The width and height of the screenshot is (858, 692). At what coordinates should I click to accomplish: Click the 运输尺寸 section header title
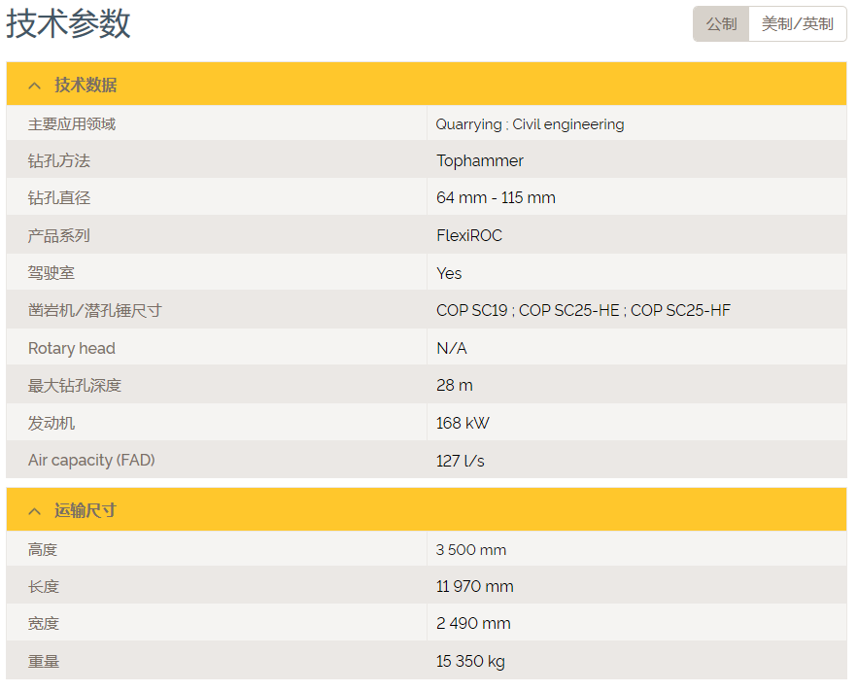(86, 511)
